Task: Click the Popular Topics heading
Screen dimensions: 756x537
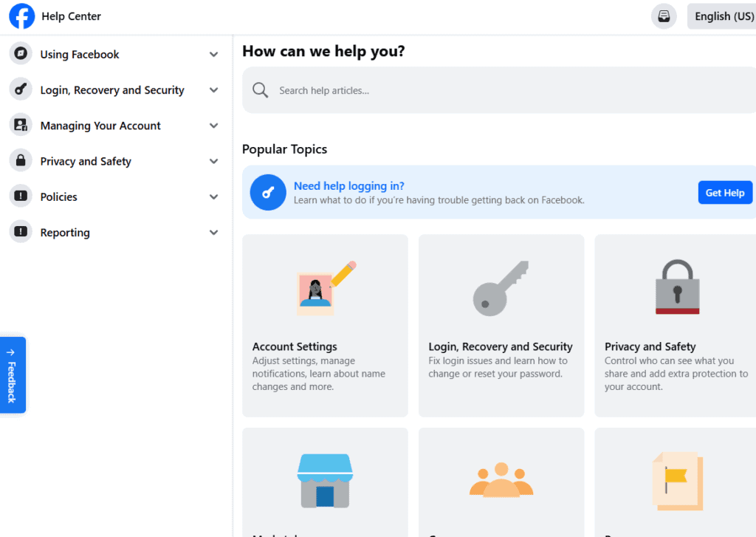Action: coord(284,149)
